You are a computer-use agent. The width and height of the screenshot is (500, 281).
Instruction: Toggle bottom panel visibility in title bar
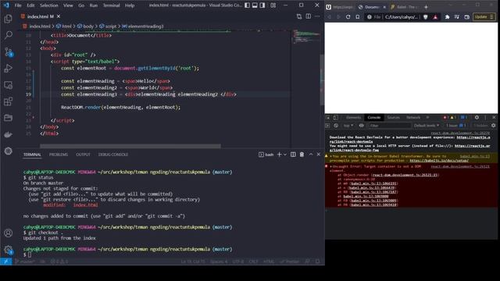click(x=255, y=5)
